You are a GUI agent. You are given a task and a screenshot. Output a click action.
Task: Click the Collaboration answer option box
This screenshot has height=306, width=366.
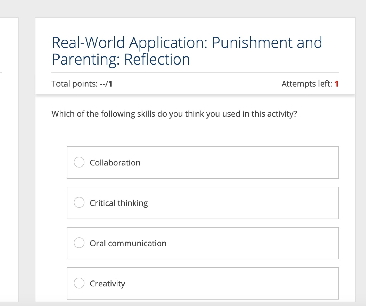(203, 162)
